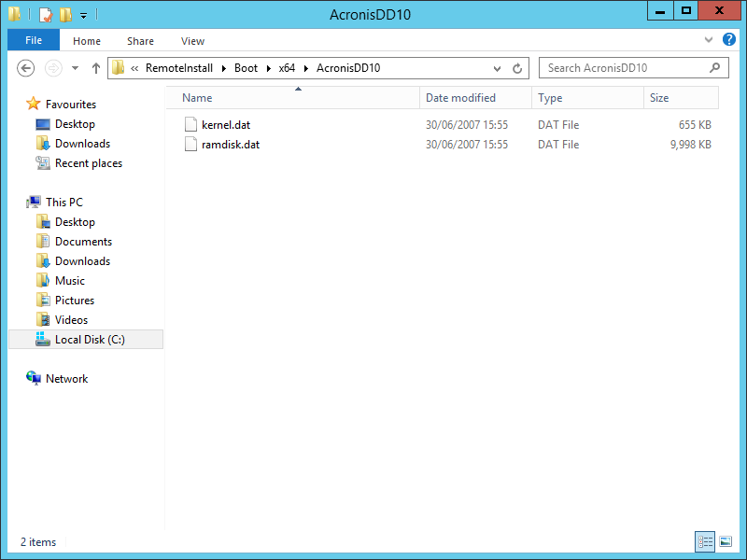Open Desktop under Favourites
The image size is (747, 560).
pos(75,124)
